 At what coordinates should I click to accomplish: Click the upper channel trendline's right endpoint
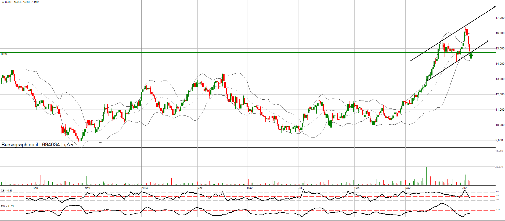495,7
